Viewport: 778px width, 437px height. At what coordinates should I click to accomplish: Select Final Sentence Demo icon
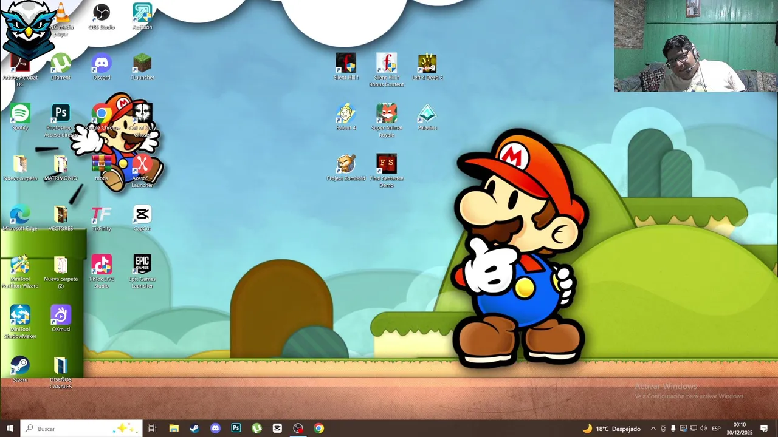click(387, 171)
